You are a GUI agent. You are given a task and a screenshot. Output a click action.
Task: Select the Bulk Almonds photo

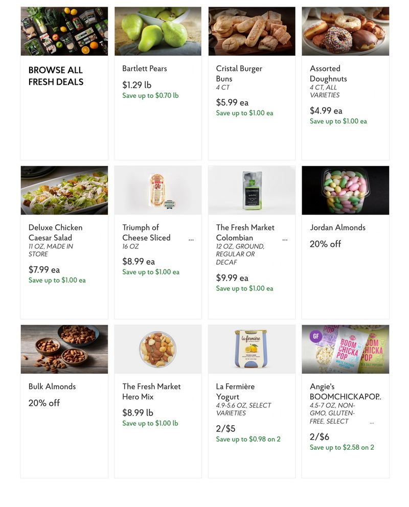[64, 349]
